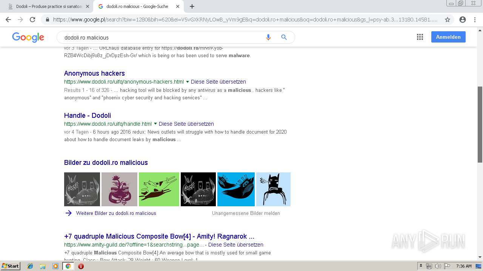Focus the Google search box
Viewport: 483px width, 271px height.
(162, 37)
